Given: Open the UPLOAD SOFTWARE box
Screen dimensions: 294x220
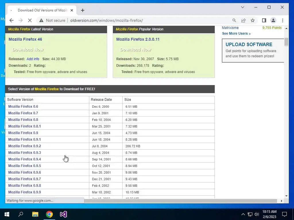Looking at the screenshot, I should pos(253,50).
